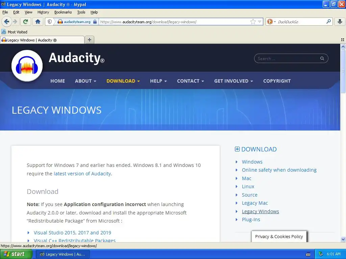The height and width of the screenshot is (259, 346).
Task: Click the 6:01 AM taskbar clock
Action: point(333,254)
